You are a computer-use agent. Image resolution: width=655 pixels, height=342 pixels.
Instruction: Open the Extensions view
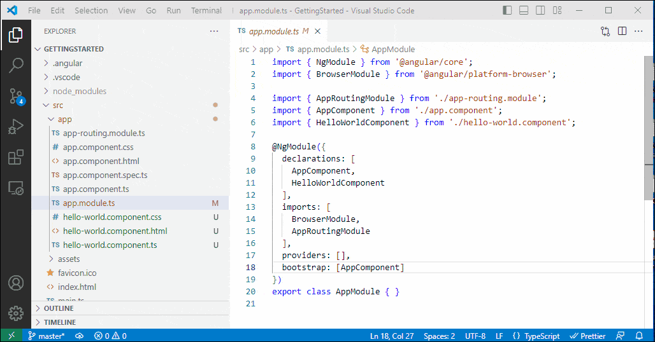[16, 158]
